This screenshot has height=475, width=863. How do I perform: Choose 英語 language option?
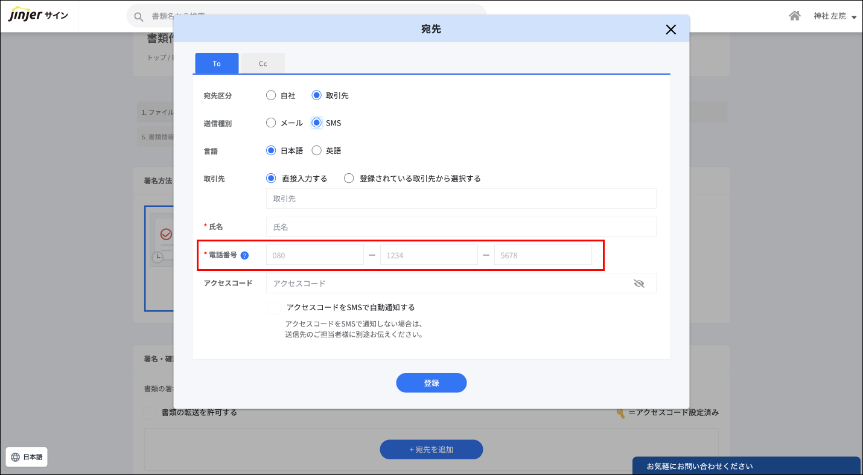coord(316,151)
